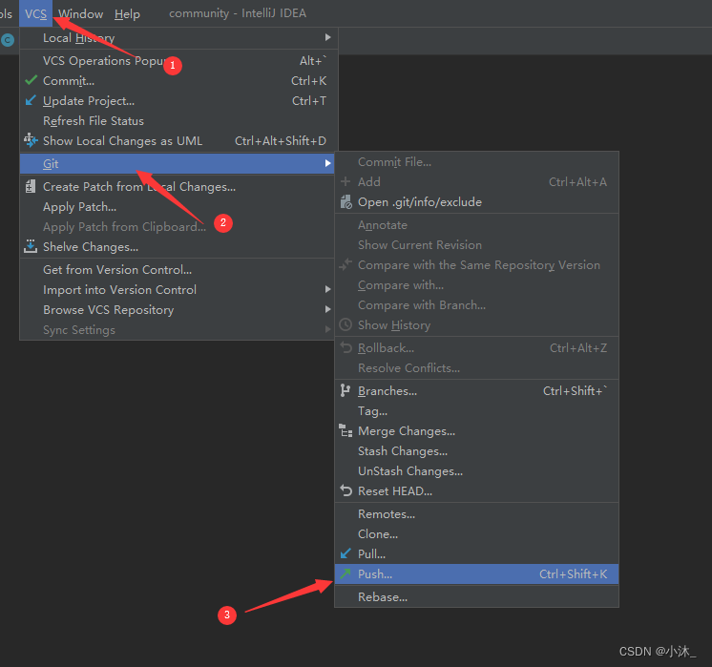712x667 pixels.
Task: Select Get from Version Control...
Action: (178, 270)
